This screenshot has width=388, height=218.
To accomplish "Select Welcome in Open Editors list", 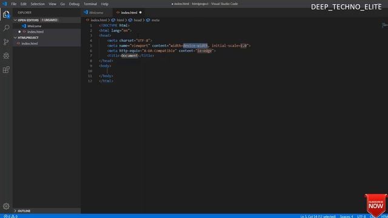I will tap(47, 26).
